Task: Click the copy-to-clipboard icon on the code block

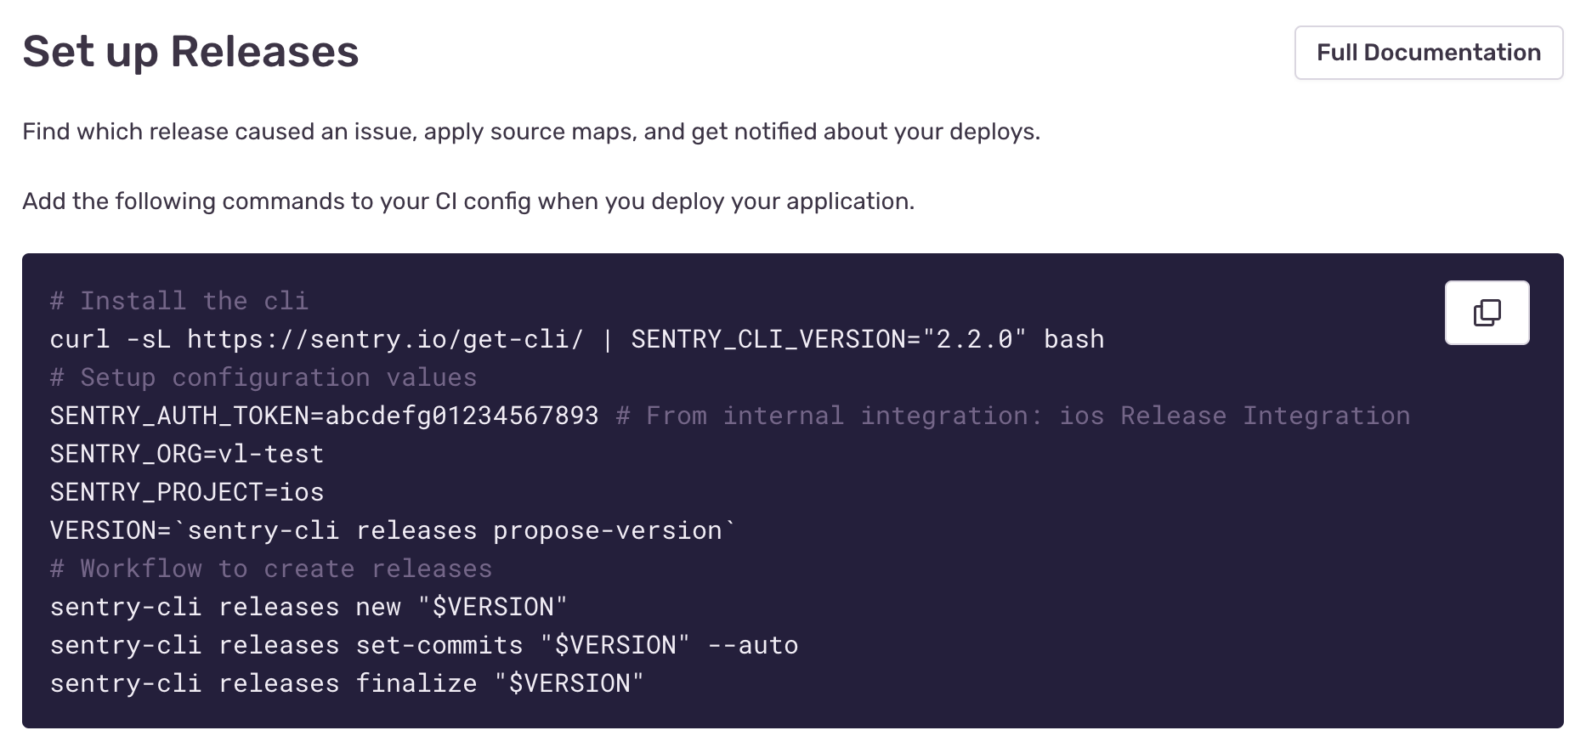Action: 1486,312
